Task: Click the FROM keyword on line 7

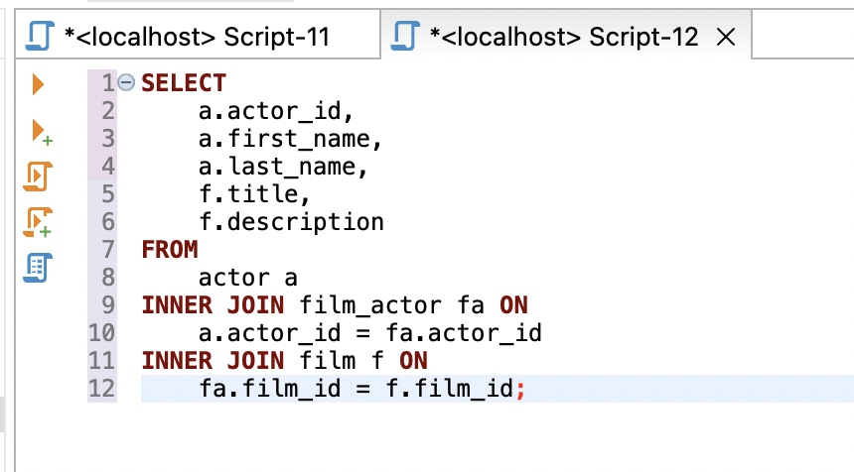Action: pyautogui.click(x=170, y=249)
